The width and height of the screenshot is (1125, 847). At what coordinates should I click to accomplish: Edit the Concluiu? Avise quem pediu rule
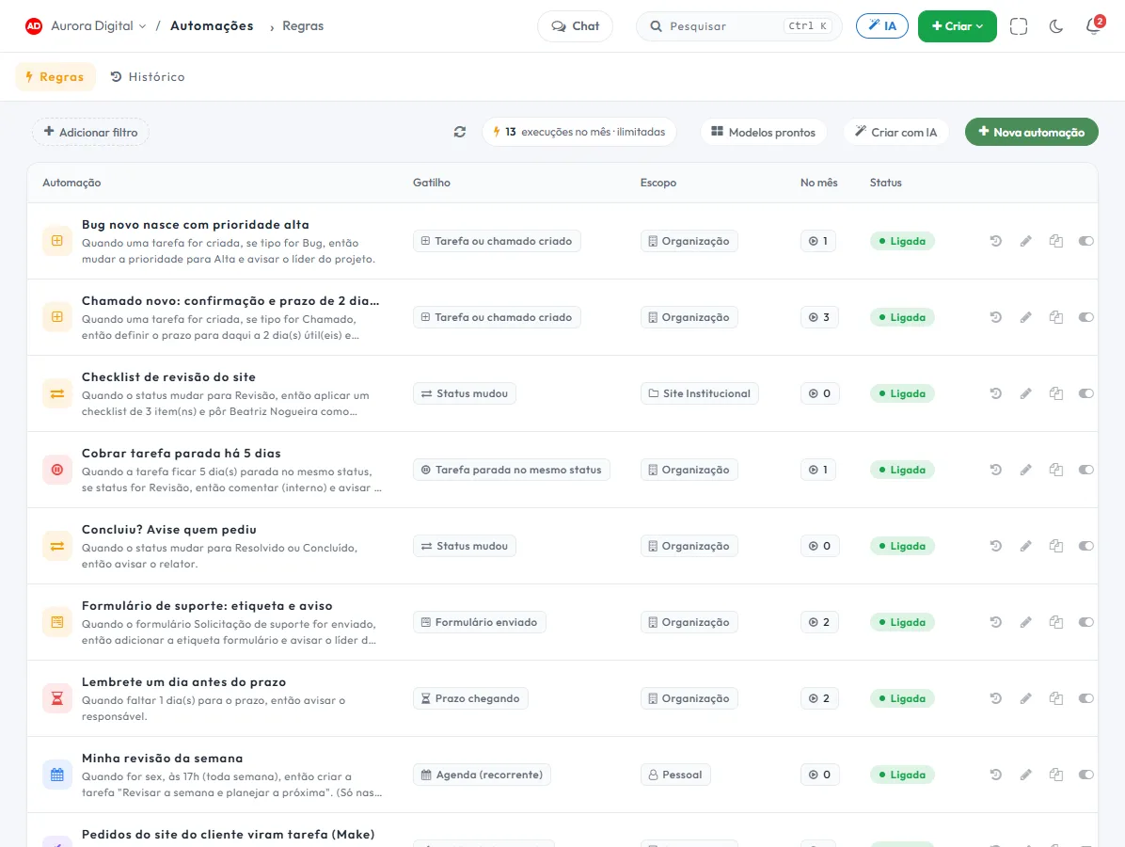(1026, 546)
